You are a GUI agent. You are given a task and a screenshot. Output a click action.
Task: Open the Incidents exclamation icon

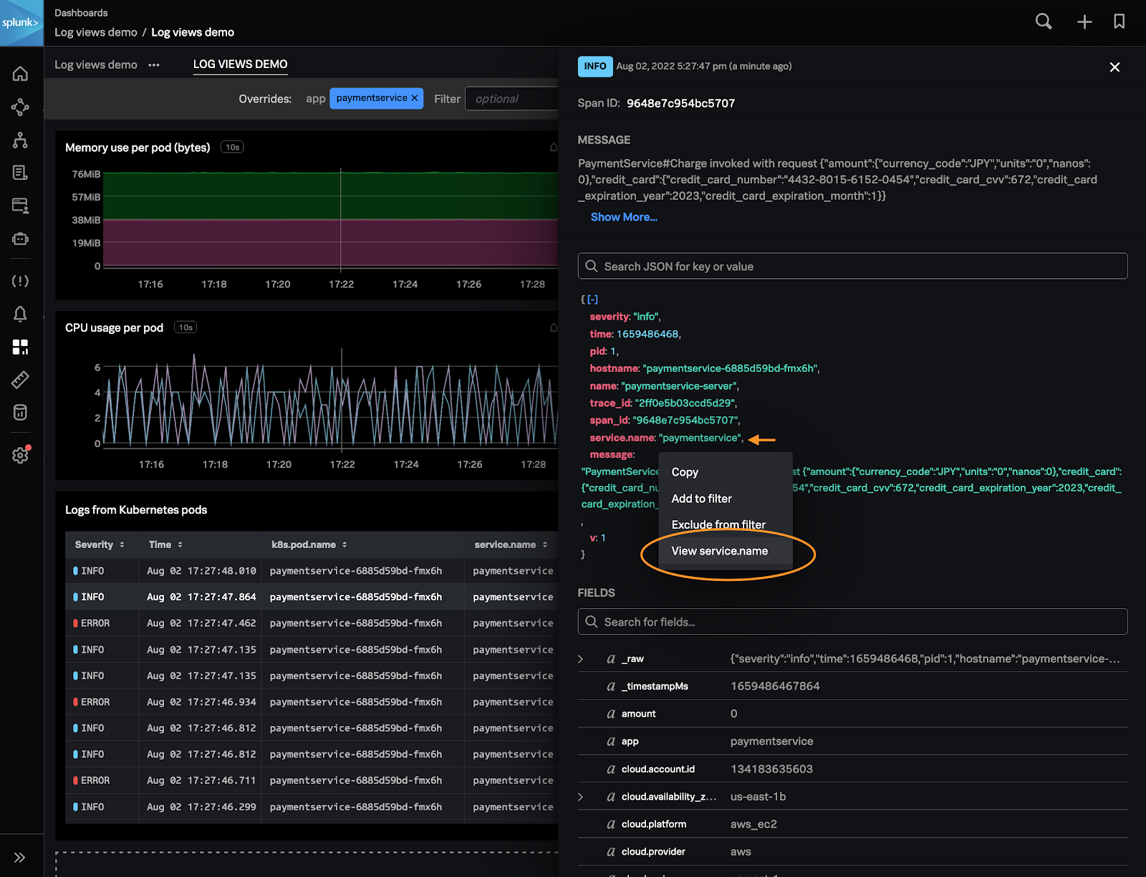tap(20, 281)
